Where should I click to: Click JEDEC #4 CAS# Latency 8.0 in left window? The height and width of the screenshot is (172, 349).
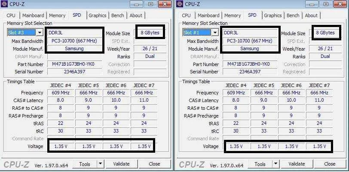pos(61,100)
